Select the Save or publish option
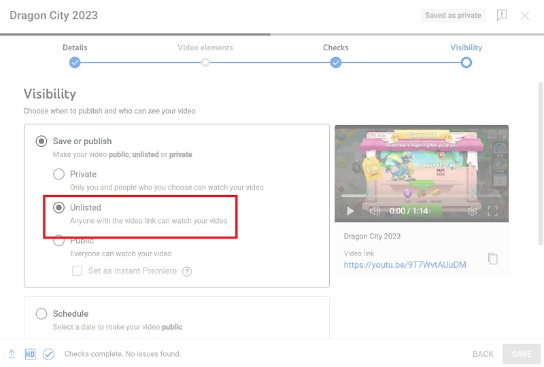 [41, 141]
